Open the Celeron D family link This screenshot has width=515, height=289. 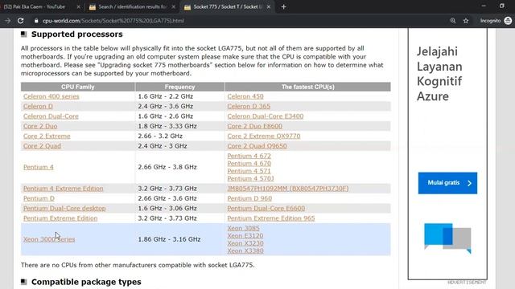point(38,106)
